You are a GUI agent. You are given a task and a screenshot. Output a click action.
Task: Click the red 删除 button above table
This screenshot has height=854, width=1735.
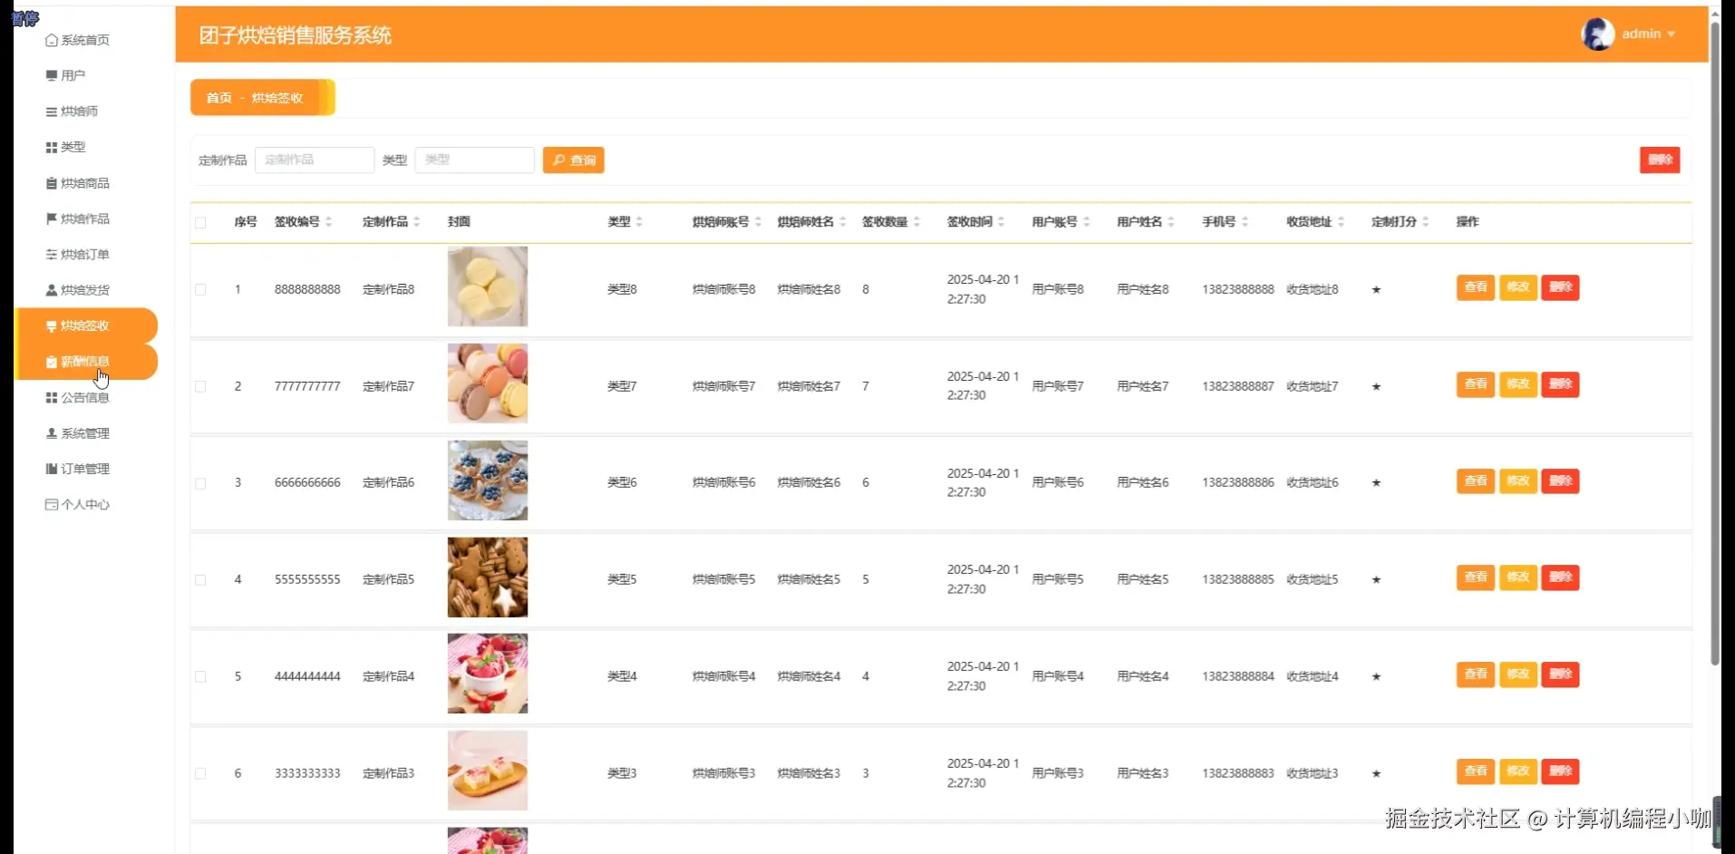pyautogui.click(x=1660, y=160)
